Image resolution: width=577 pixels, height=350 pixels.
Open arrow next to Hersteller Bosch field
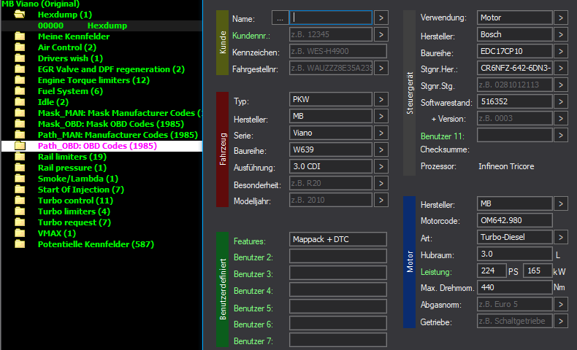click(561, 34)
